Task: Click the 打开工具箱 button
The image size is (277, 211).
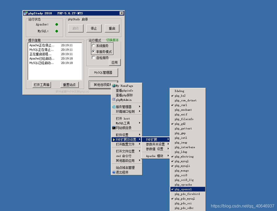Action: tap(42, 85)
